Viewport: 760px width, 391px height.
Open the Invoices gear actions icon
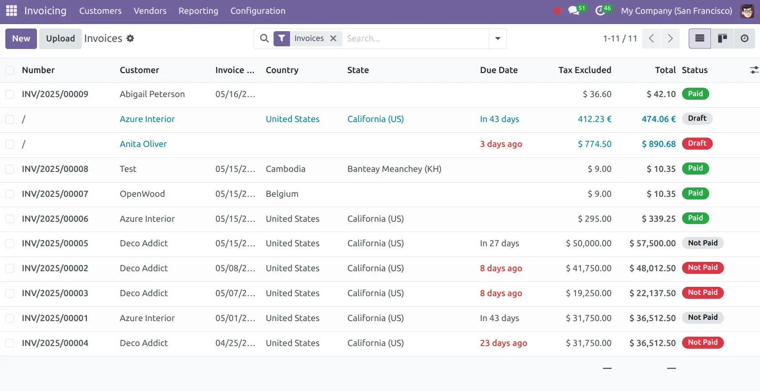130,38
